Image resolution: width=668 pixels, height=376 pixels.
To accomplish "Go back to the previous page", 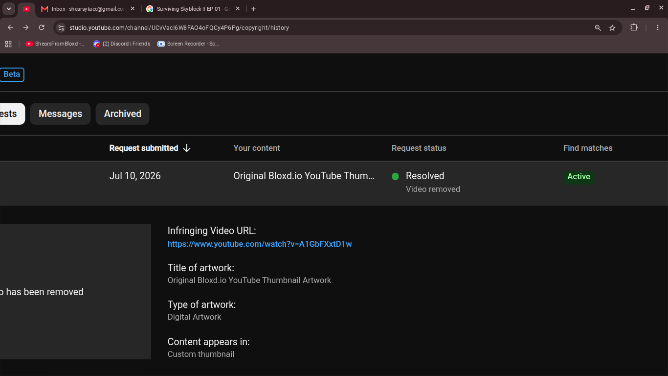I will (10, 27).
